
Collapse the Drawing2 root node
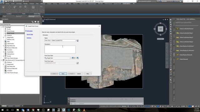point(1,27)
